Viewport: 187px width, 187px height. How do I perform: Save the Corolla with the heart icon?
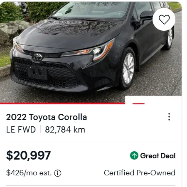tap(164, 20)
